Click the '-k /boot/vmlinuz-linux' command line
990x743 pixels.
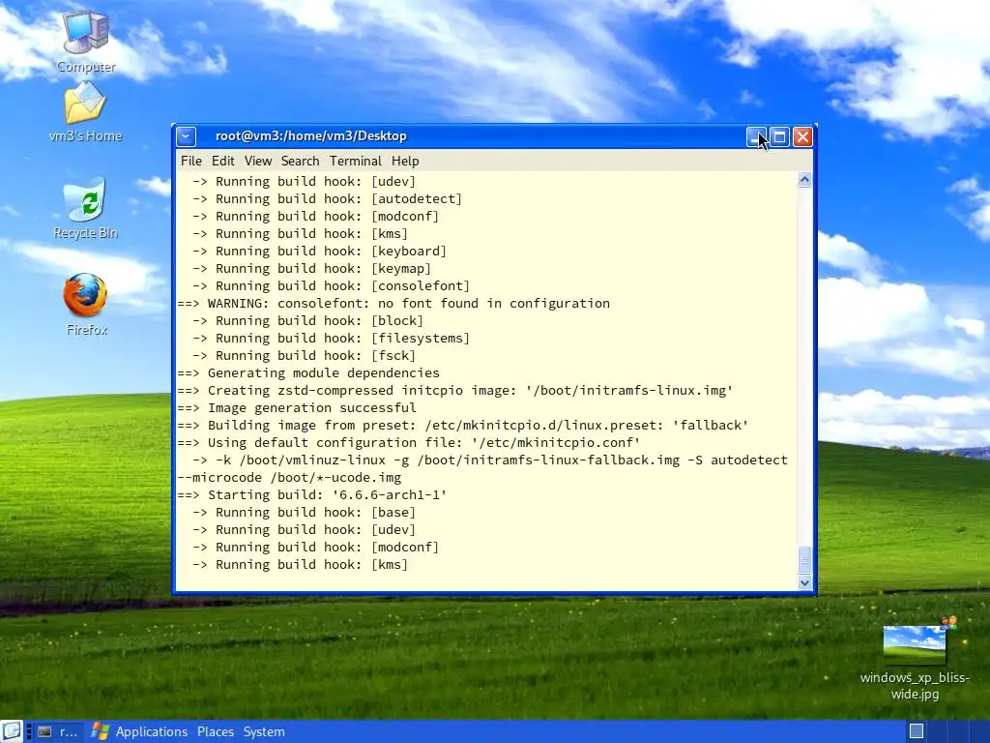[x=490, y=460]
